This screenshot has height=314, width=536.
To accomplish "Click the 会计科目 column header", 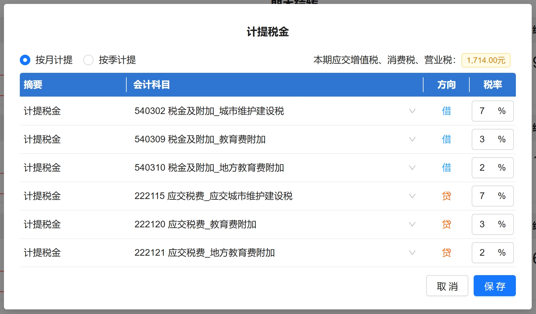I will [x=151, y=85].
